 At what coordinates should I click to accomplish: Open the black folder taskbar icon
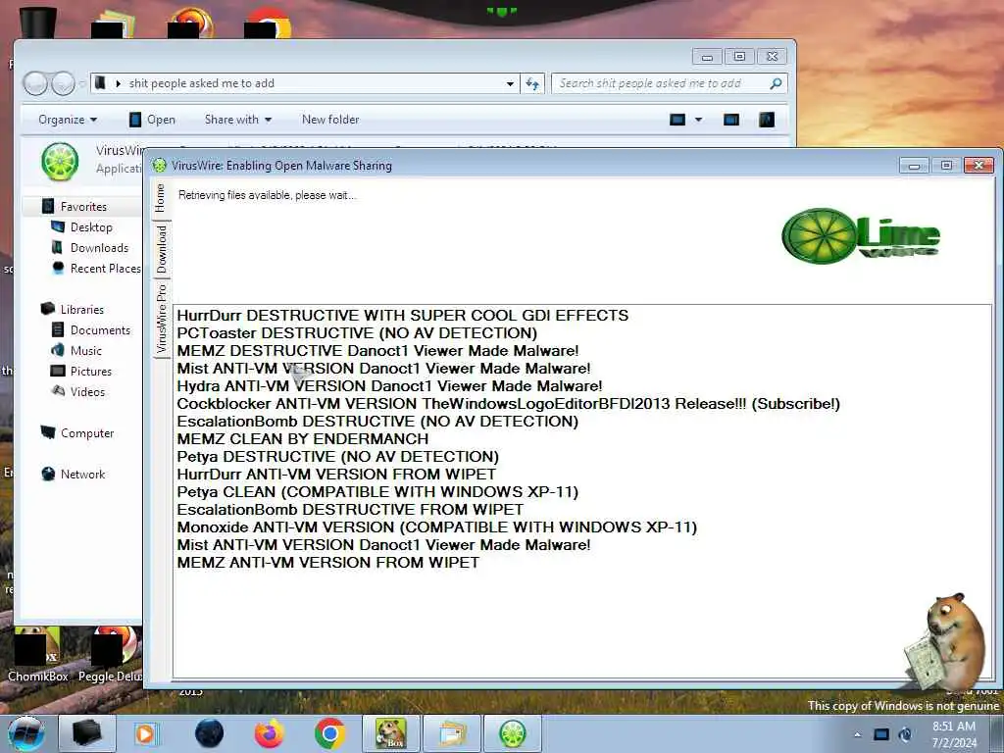(87, 733)
